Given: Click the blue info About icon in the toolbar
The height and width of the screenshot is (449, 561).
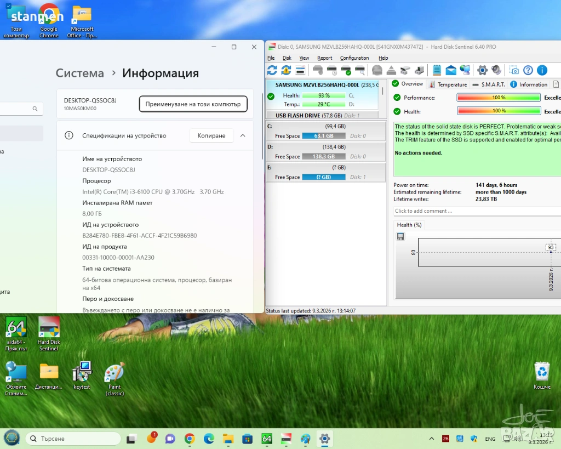Looking at the screenshot, I should (x=542, y=70).
